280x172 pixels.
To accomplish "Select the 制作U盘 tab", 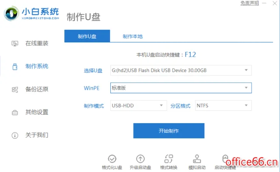I will click(x=87, y=36).
